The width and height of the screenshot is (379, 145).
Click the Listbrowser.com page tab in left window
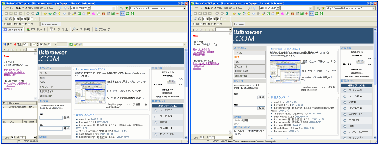pyautogui.click(x=50, y=24)
